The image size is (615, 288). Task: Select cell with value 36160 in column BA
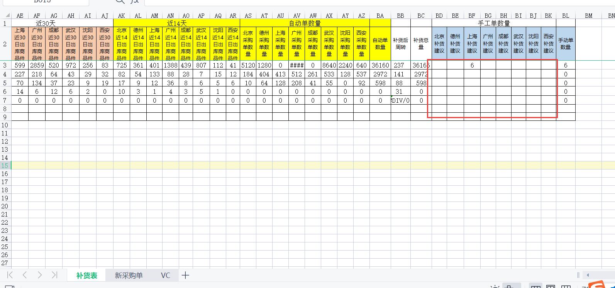click(380, 65)
